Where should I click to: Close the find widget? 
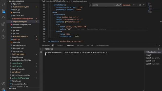[x=144, y=5]
